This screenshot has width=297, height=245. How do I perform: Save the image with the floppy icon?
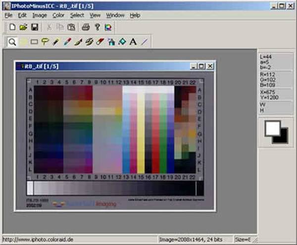pyautogui.click(x=35, y=27)
